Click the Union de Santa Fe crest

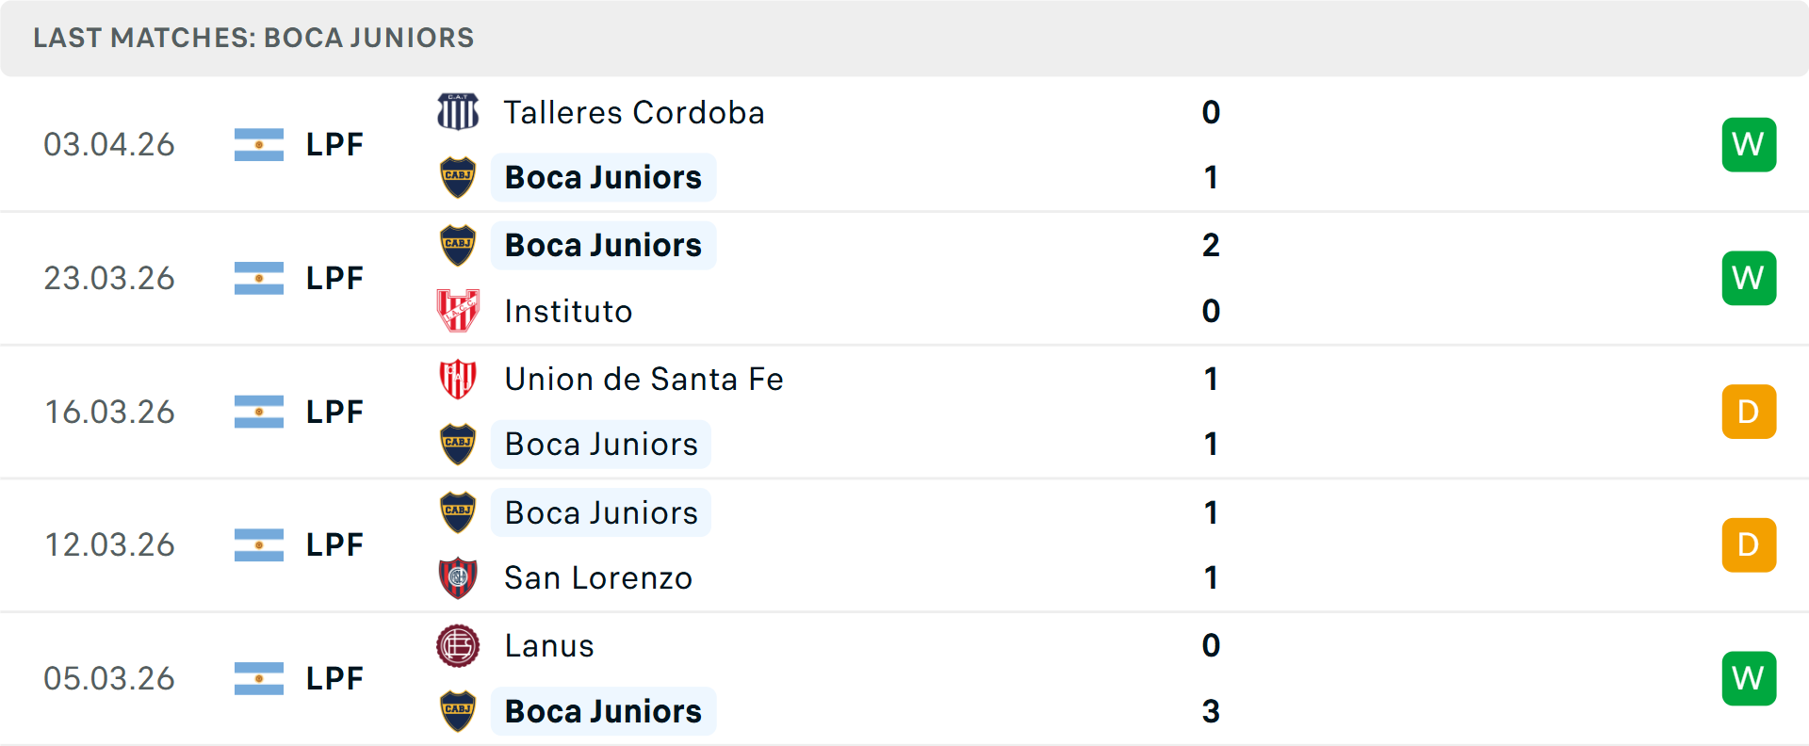click(x=458, y=379)
